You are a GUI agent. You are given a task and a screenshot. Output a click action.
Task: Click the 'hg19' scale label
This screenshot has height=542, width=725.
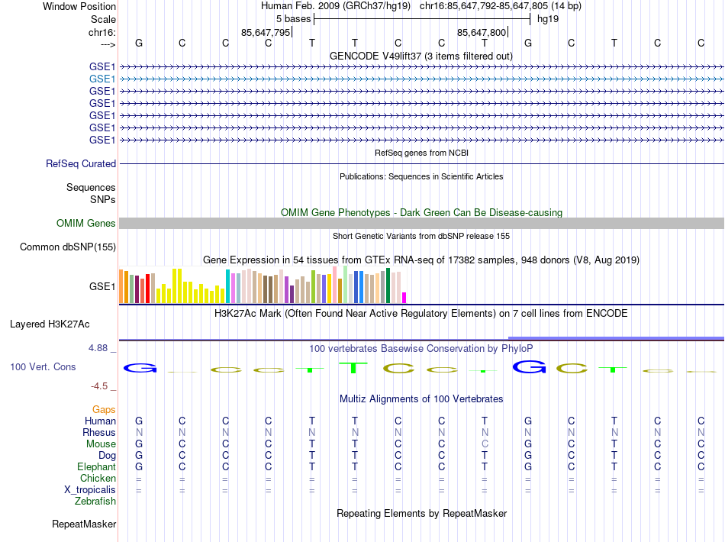coord(548,19)
